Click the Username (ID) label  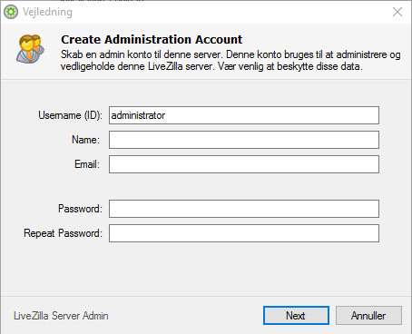click(70, 115)
